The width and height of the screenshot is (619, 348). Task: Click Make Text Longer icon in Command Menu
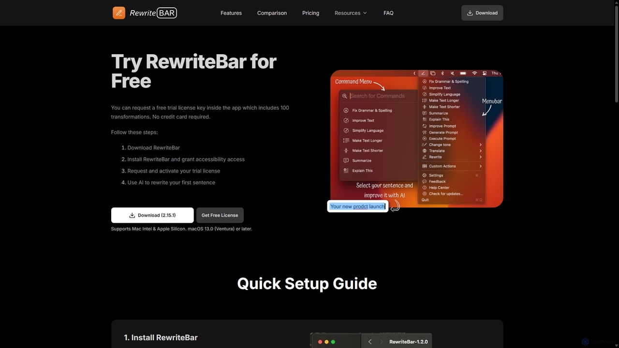click(346, 141)
